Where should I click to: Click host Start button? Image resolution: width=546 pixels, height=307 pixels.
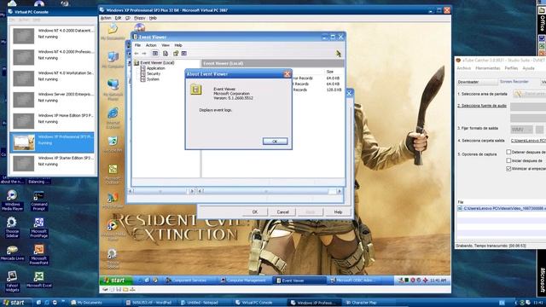pyautogui.click(x=15, y=303)
